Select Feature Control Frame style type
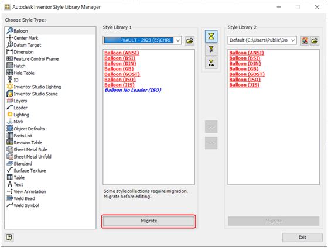 click(32, 59)
